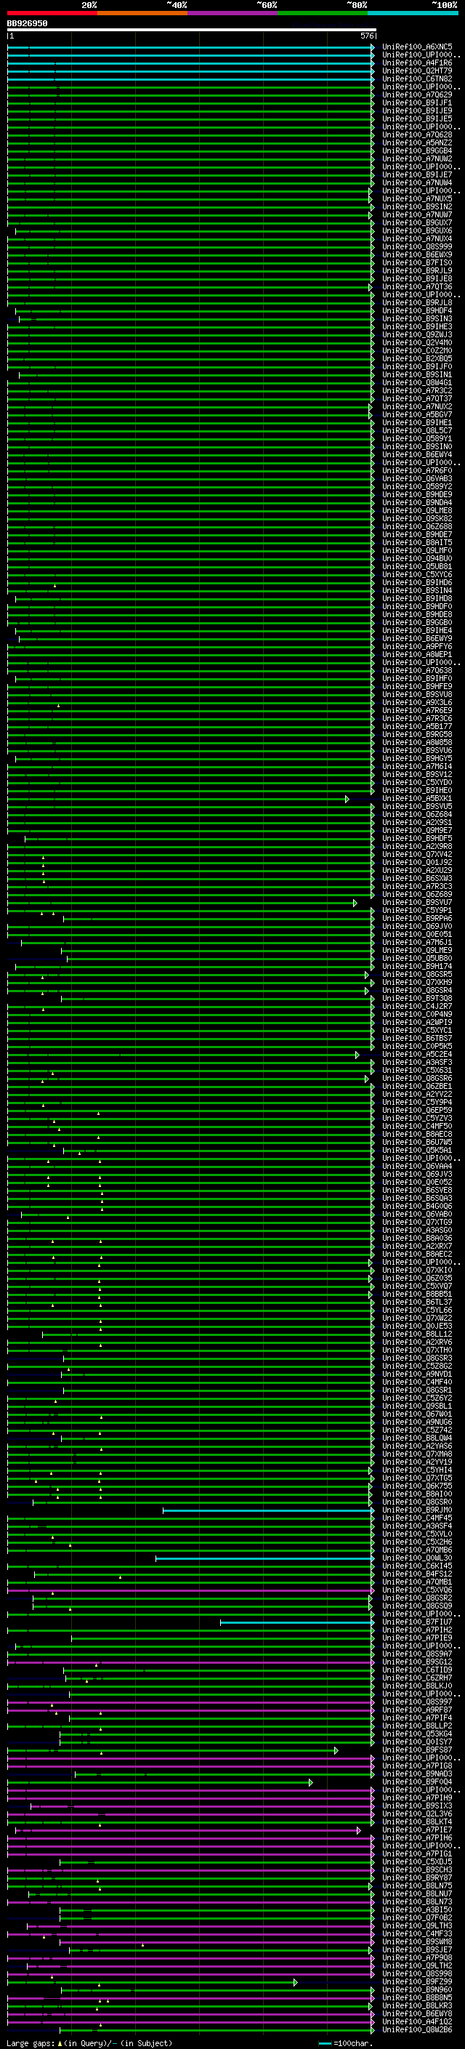465x2049 pixels.
Task: Click the Large gaps legend text
Action: tap(89, 2043)
